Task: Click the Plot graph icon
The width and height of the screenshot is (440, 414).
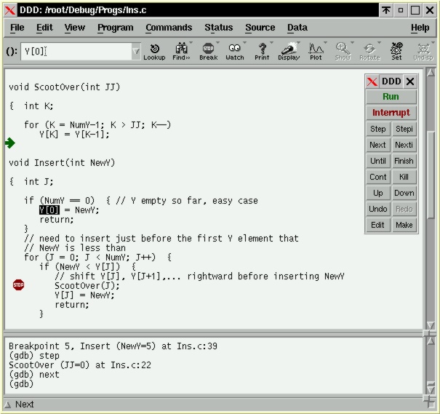Action: (316, 51)
